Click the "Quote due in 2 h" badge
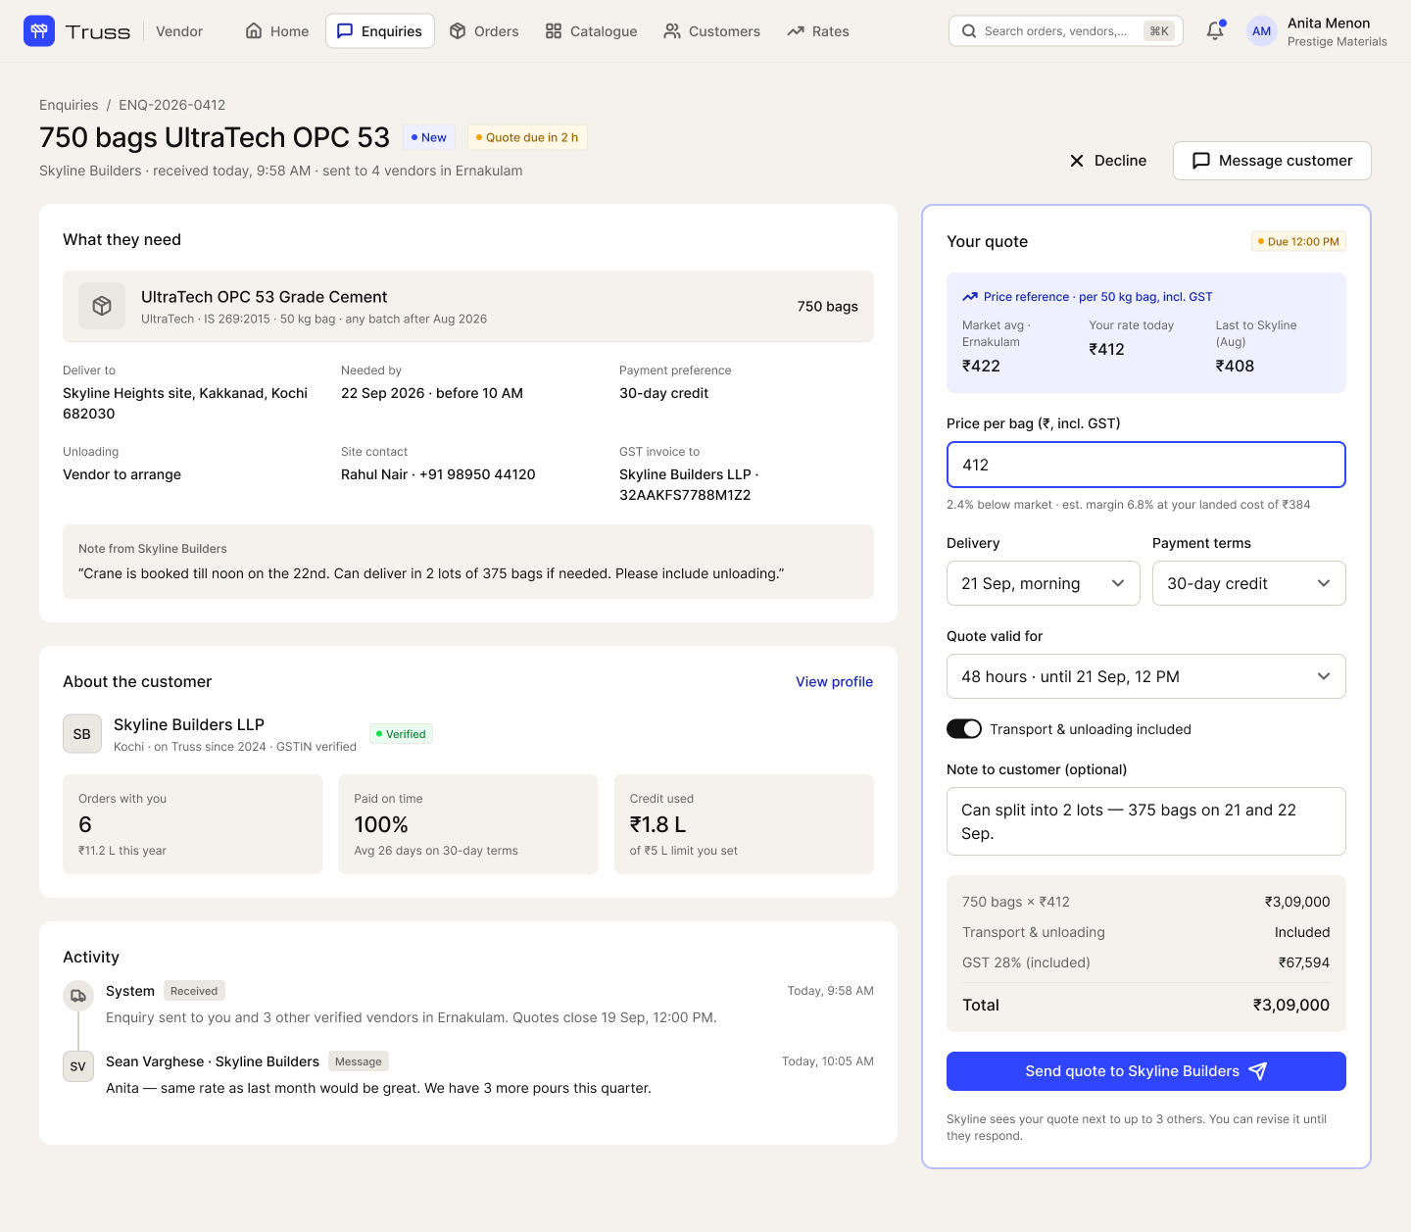This screenshot has height=1232, width=1411. pos(527,137)
